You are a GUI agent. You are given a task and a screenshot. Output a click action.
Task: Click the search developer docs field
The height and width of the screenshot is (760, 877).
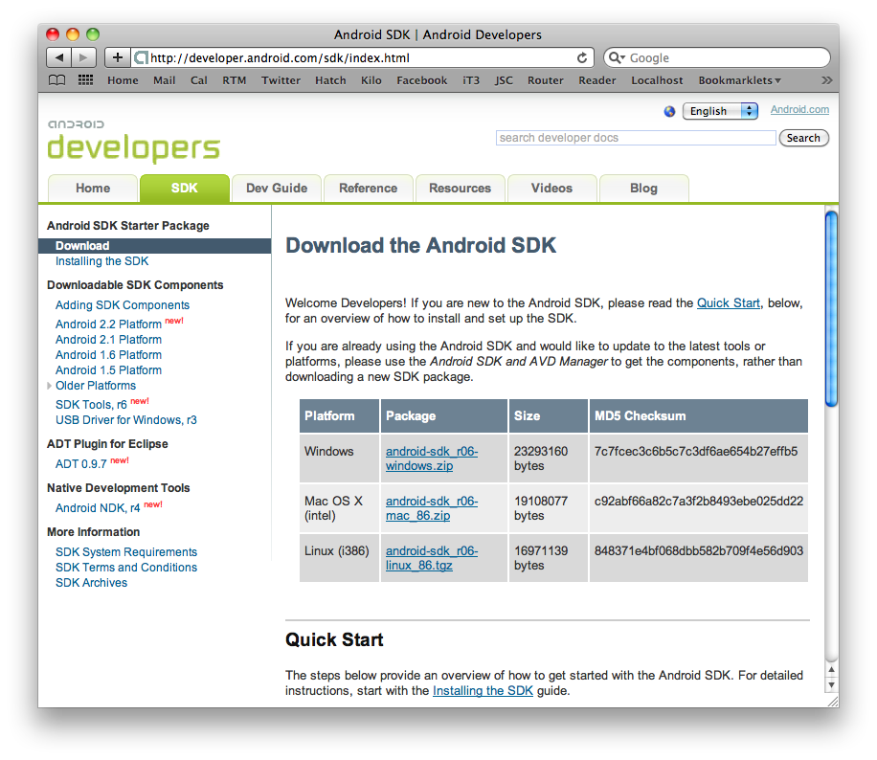tap(636, 138)
